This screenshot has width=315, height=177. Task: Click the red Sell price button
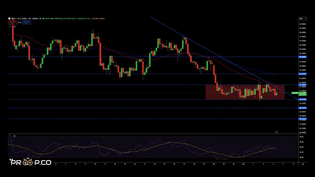click(x=12, y=22)
